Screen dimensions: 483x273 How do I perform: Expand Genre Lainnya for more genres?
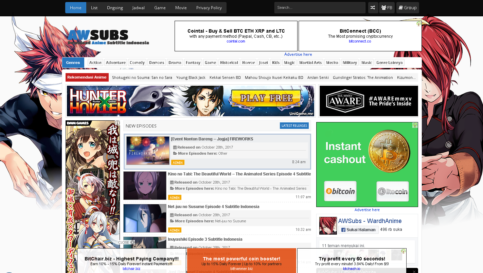(390, 63)
